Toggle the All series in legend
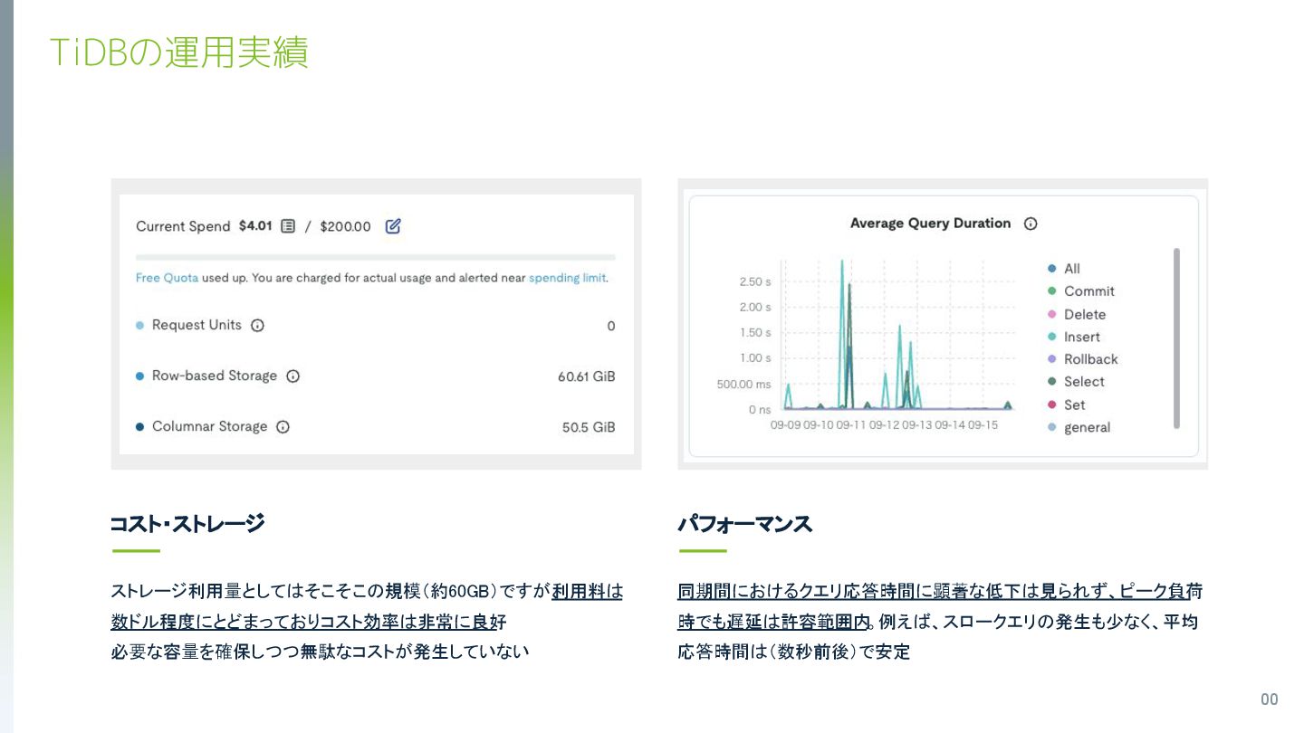1304x733 pixels. 1064,269
